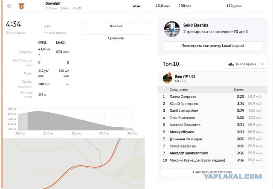Click the third-place medal badge icon
This screenshot has height=189, width=273.
(x=21, y=6)
